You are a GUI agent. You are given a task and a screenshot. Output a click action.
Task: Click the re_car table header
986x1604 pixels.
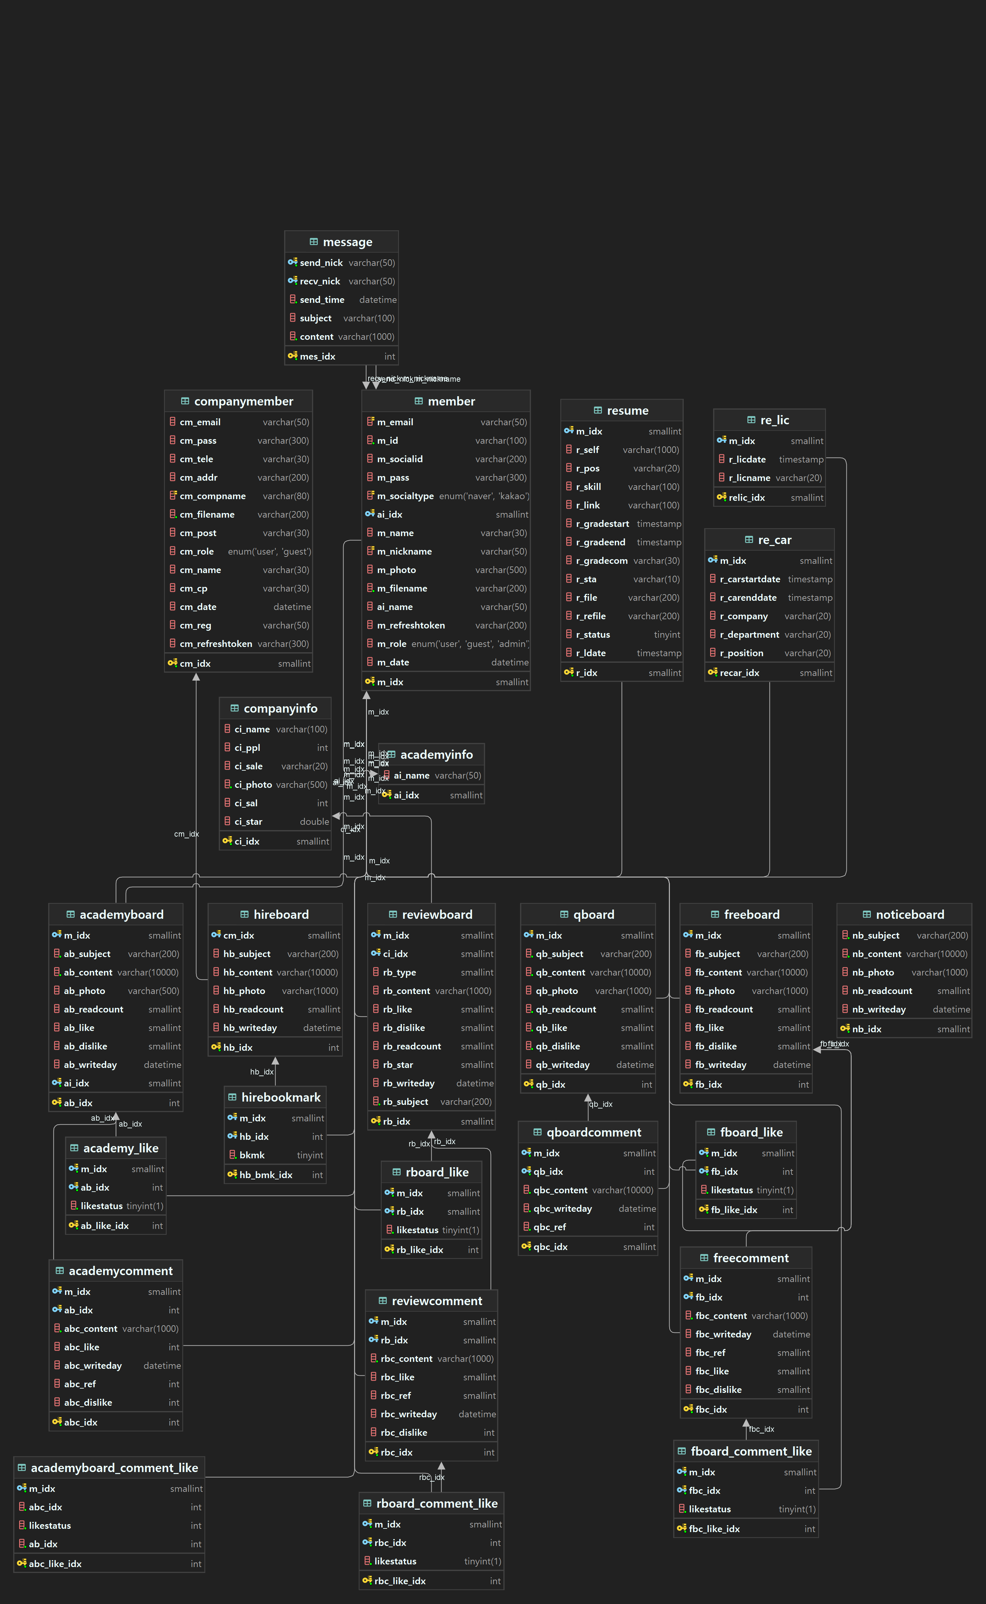[774, 540]
